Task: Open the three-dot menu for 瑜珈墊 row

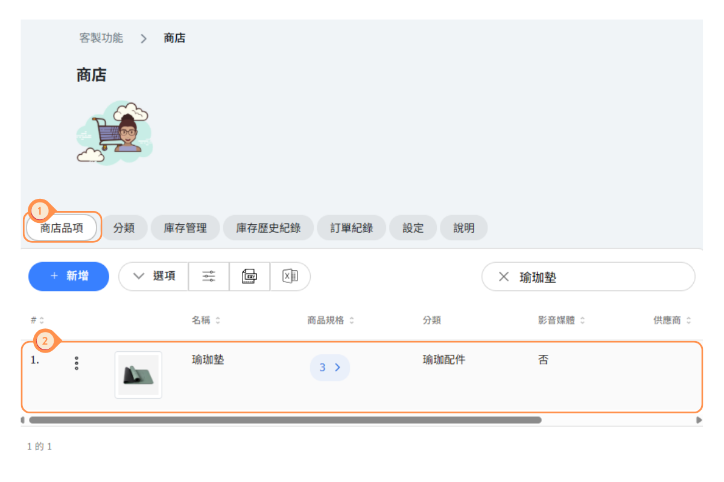Action: tap(76, 363)
